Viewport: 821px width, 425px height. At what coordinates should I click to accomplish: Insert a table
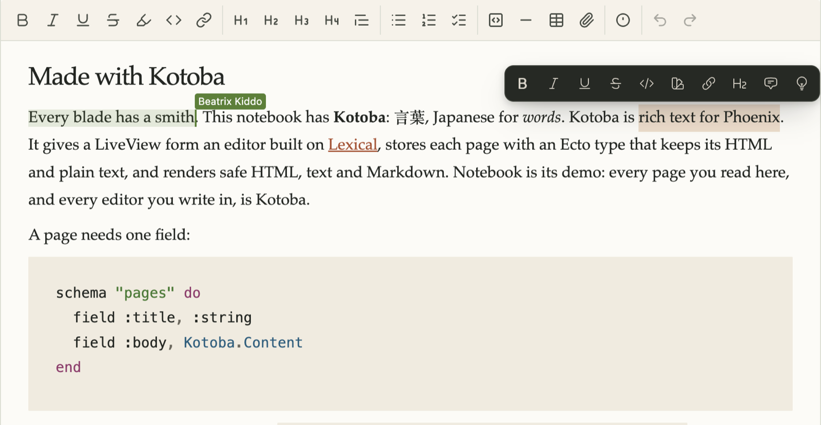[556, 21]
